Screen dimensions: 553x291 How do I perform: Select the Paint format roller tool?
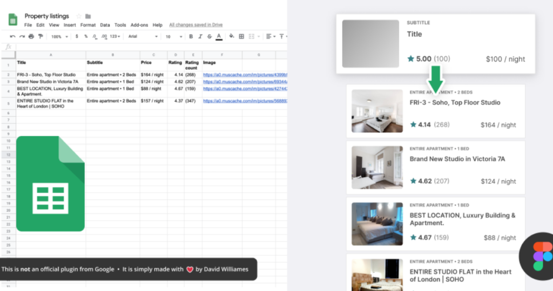point(41,36)
